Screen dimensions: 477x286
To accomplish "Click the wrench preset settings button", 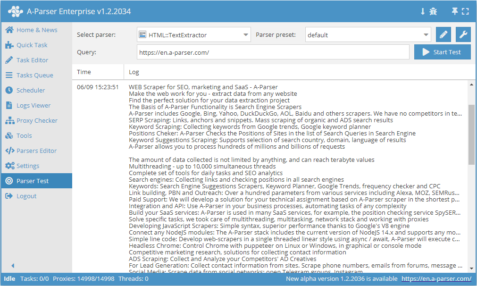I will (463, 35).
